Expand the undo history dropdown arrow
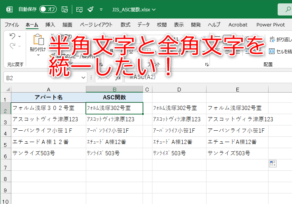The image size is (292, 204). point(20,36)
